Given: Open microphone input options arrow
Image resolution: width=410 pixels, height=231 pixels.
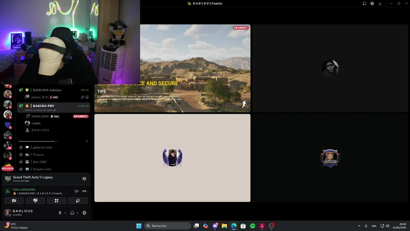Looking at the screenshot, I should [x=65, y=213].
